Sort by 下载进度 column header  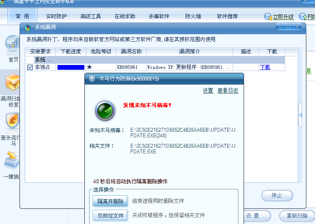pos(71,52)
